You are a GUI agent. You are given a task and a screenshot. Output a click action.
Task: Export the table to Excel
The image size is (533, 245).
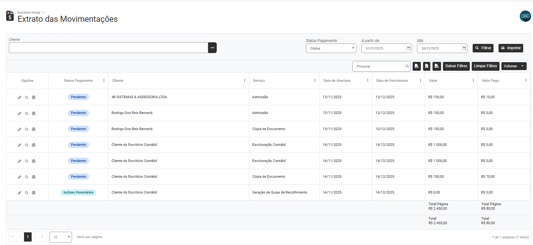[x=427, y=66]
